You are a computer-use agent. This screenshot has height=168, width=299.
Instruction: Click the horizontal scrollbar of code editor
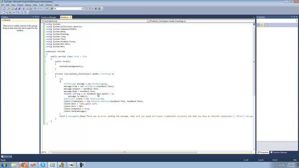pyautogui.click(x=125, y=152)
